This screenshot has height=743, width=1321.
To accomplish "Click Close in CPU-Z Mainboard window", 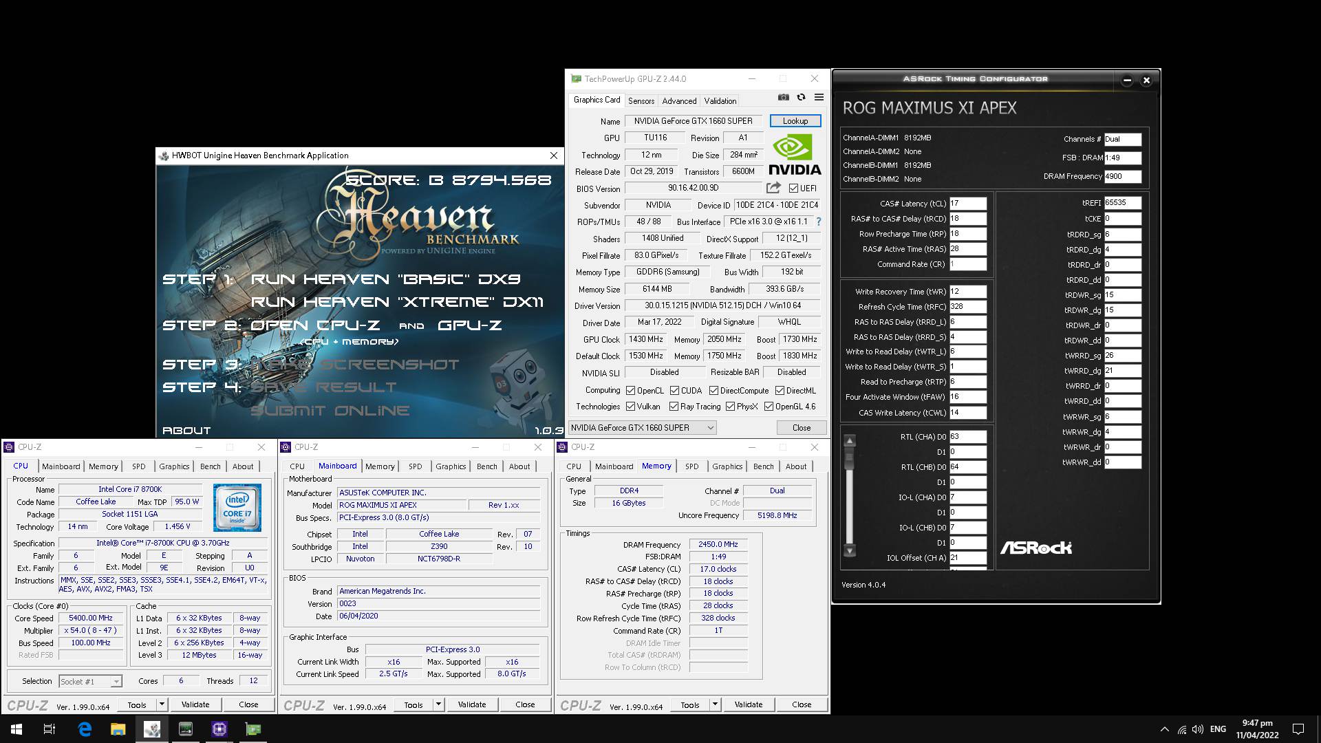I will click(x=525, y=704).
